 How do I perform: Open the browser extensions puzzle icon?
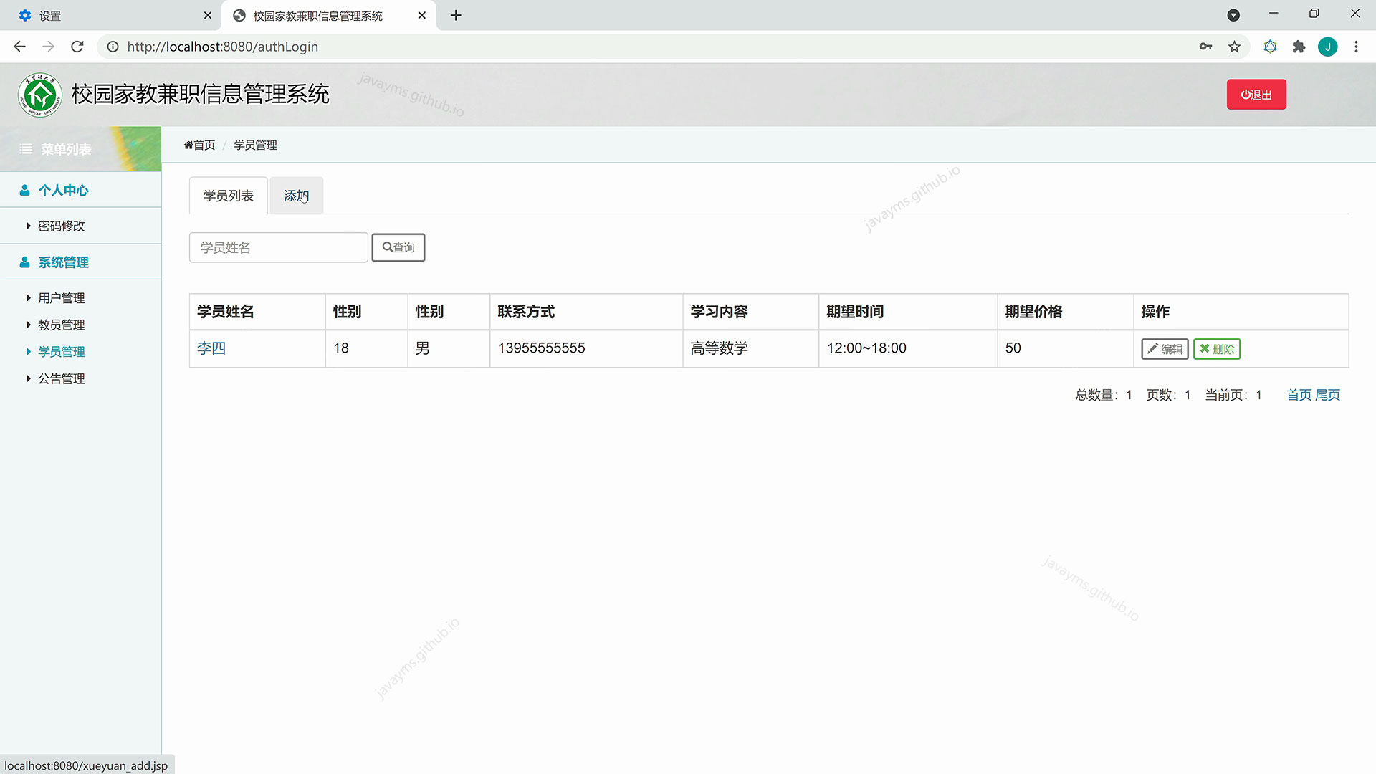click(x=1299, y=47)
